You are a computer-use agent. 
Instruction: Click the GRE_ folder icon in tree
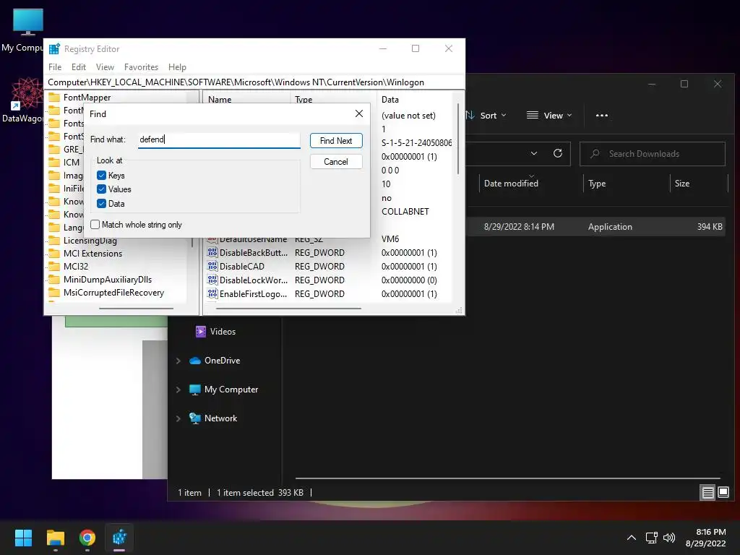pos(54,149)
